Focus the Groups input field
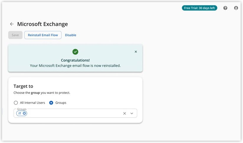The width and height of the screenshot is (243, 143). click(x=74, y=113)
